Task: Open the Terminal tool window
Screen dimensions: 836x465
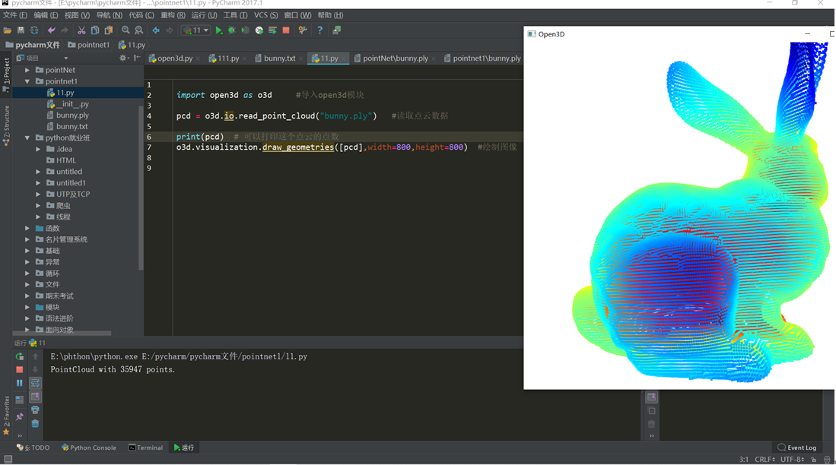Action: coord(145,448)
